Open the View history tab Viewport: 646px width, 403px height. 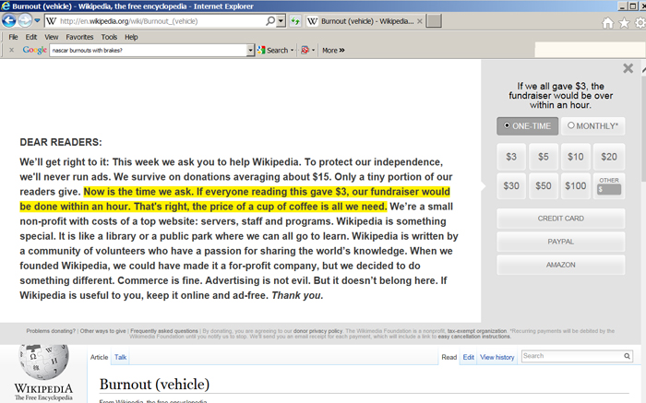(496, 357)
